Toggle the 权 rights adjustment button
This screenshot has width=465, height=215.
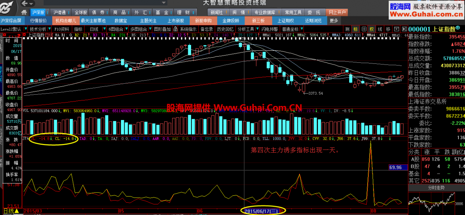(372, 29)
